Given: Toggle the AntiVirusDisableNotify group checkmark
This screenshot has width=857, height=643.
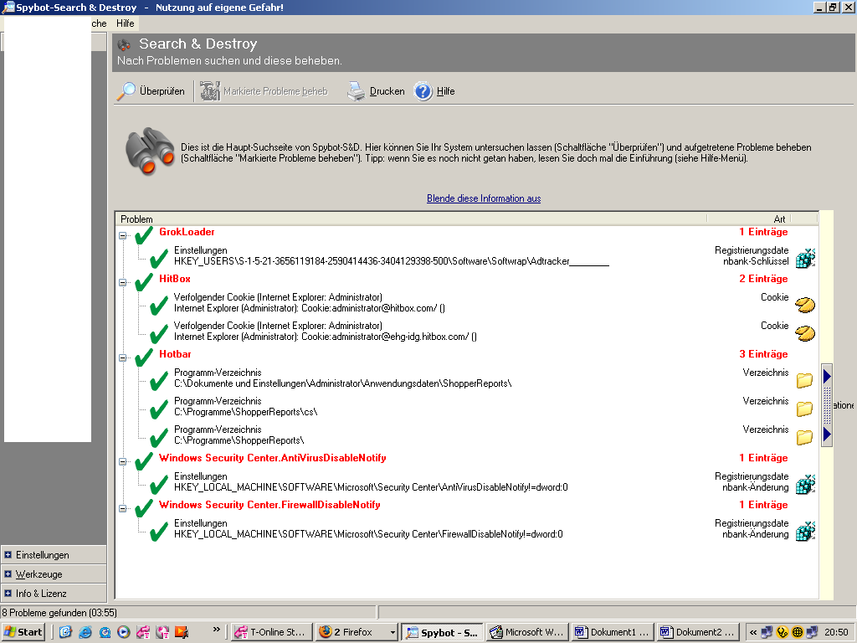Looking at the screenshot, I should click(144, 461).
